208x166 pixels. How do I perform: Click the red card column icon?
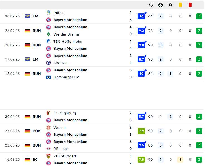(x=190, y=5)
